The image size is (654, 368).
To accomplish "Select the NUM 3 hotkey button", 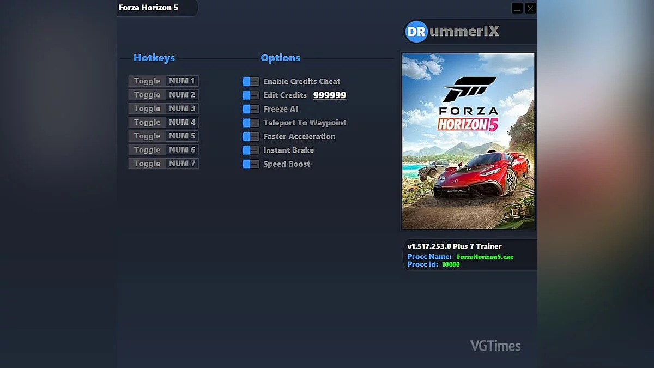I will tap(146, 108).
